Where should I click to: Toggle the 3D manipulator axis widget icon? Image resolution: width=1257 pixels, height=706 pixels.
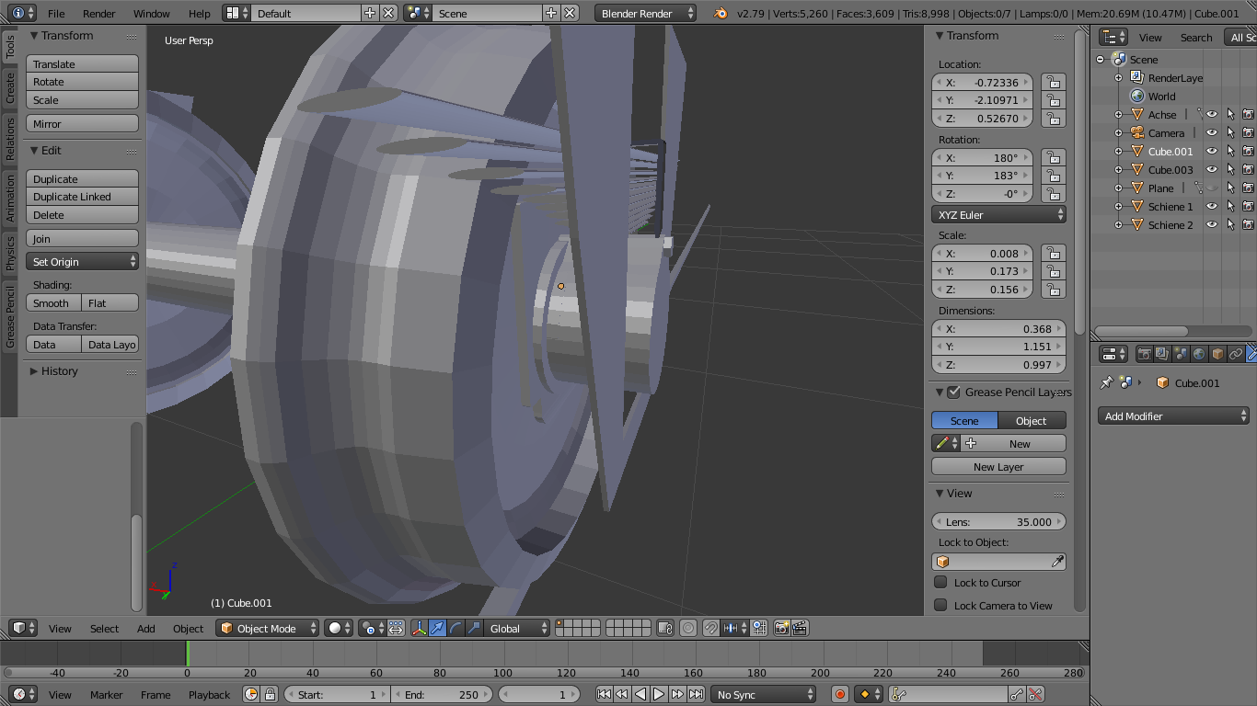(420, 628)
